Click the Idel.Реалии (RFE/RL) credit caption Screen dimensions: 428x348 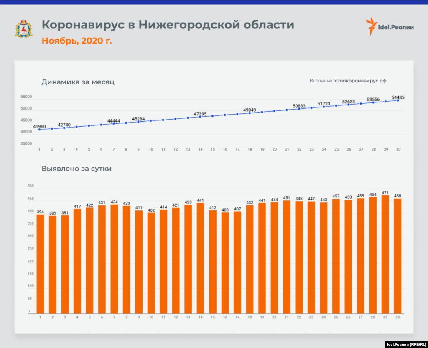click(x=404, y=344)
